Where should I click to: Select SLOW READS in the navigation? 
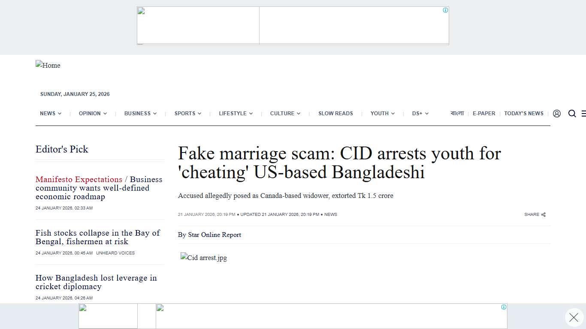click(335, 114)
